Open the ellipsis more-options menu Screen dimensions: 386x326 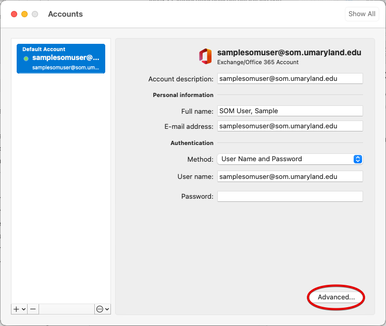pos(103,309)
